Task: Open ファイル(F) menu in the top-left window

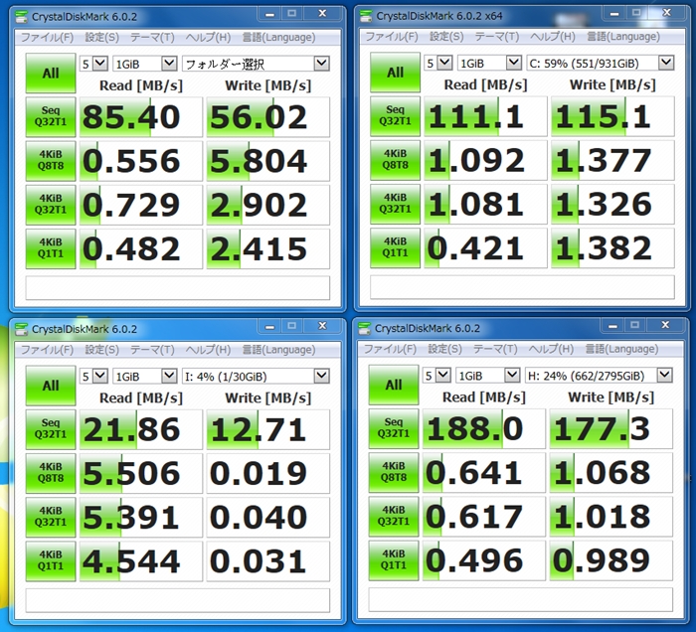Action: [x=47, y=37]
